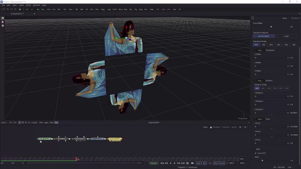
Task: Open the Window menu
Action: 37,5
